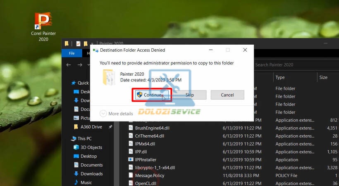Open 3D Objects folder

click(x=91, y=147)
